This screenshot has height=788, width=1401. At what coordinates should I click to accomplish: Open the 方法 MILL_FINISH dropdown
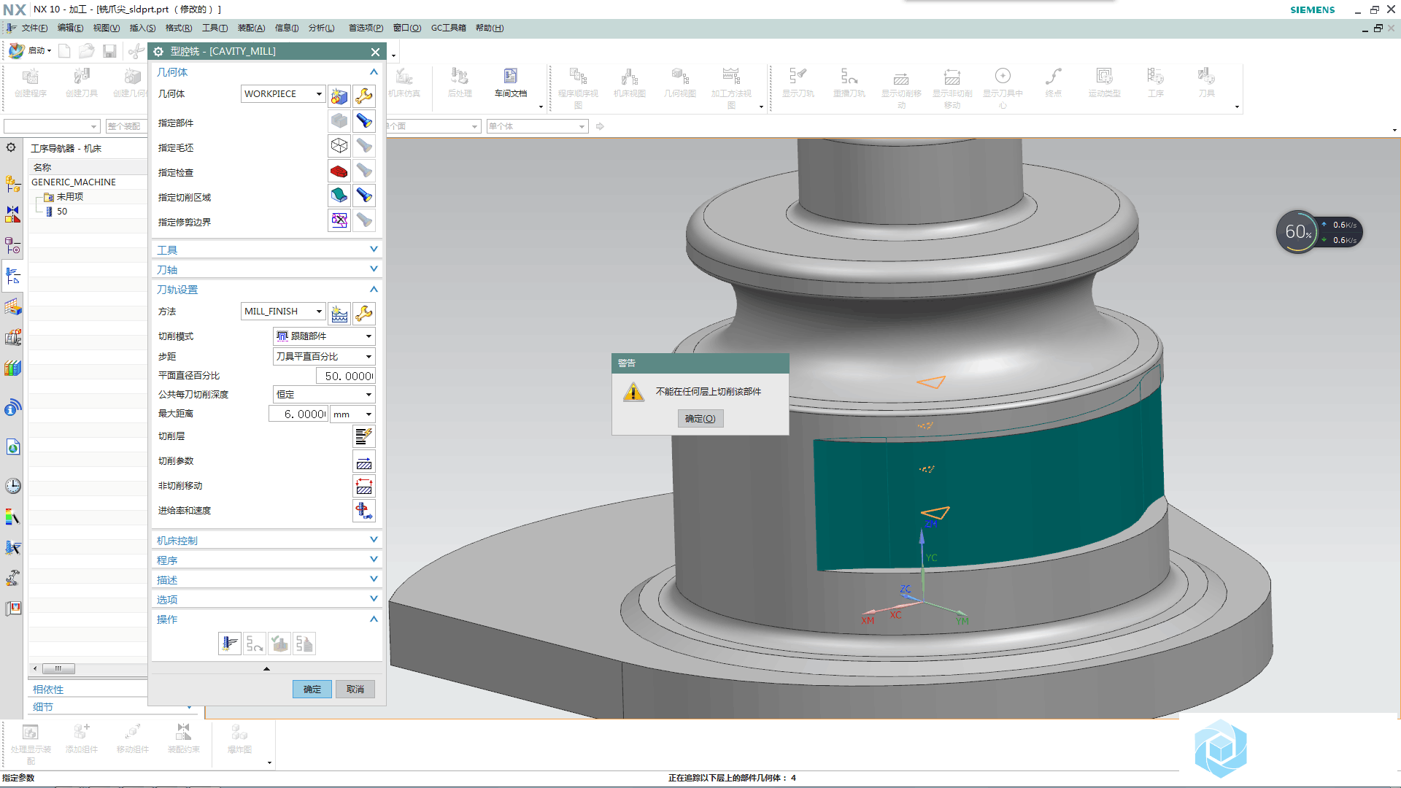pos(283,311)
